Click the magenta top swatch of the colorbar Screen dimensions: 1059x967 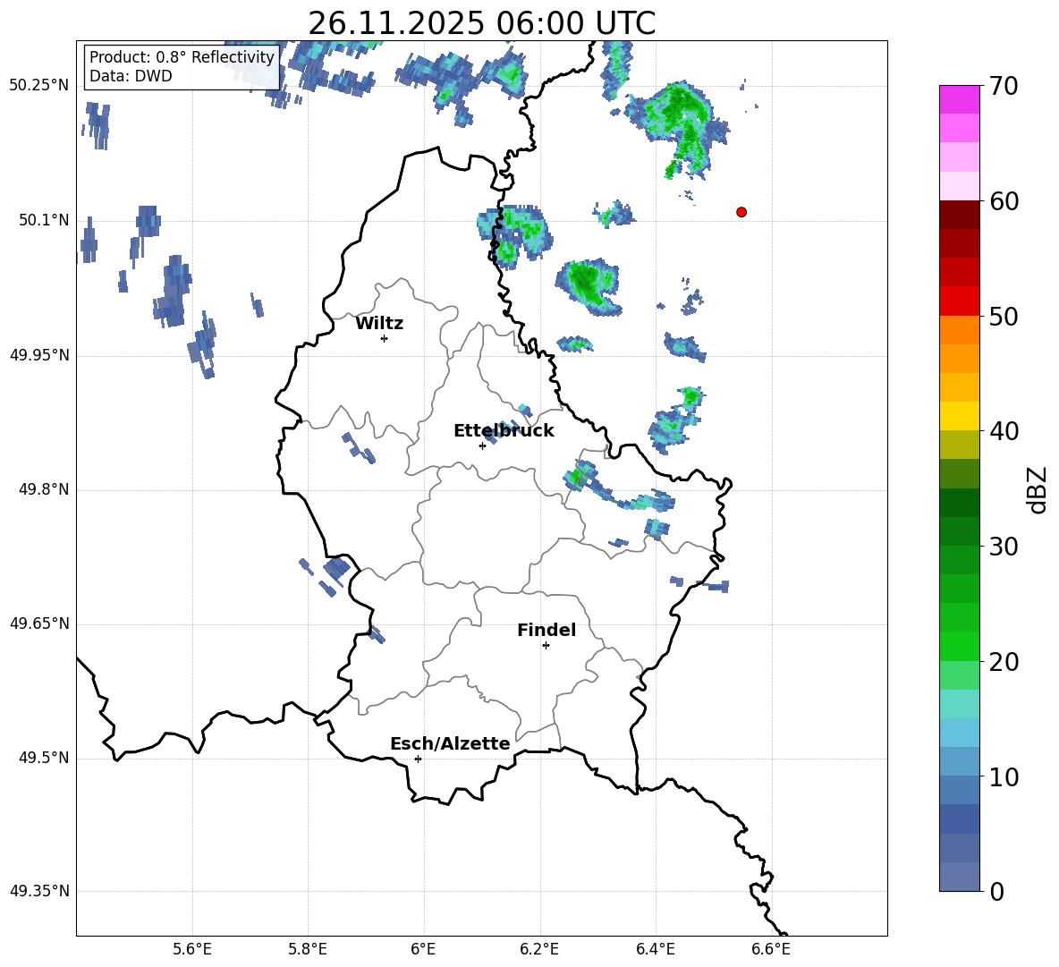(959, 99)
